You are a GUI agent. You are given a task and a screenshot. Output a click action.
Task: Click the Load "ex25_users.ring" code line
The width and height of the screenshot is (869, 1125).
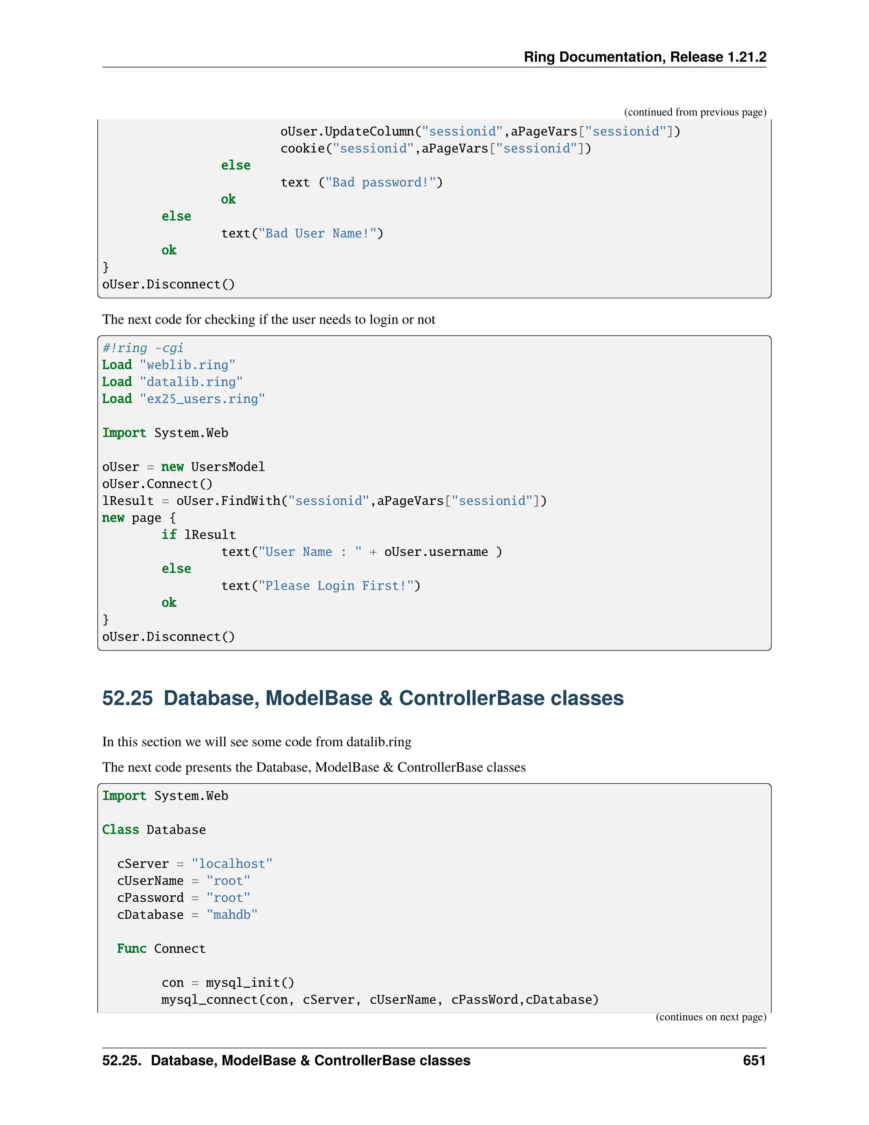(183, 399)
